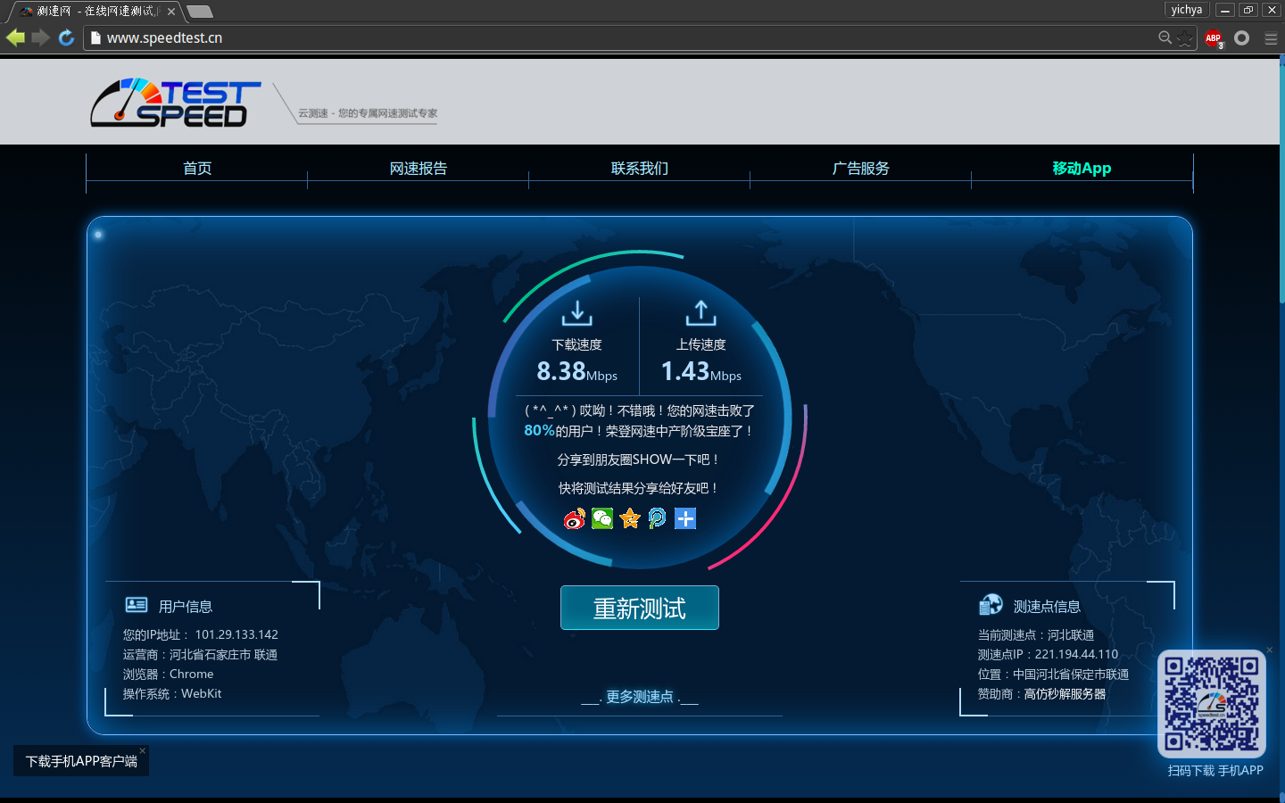Viewport: 1285px width, 803px height.
Task: Share result to Qzone star icon
Action: point(630,518)
